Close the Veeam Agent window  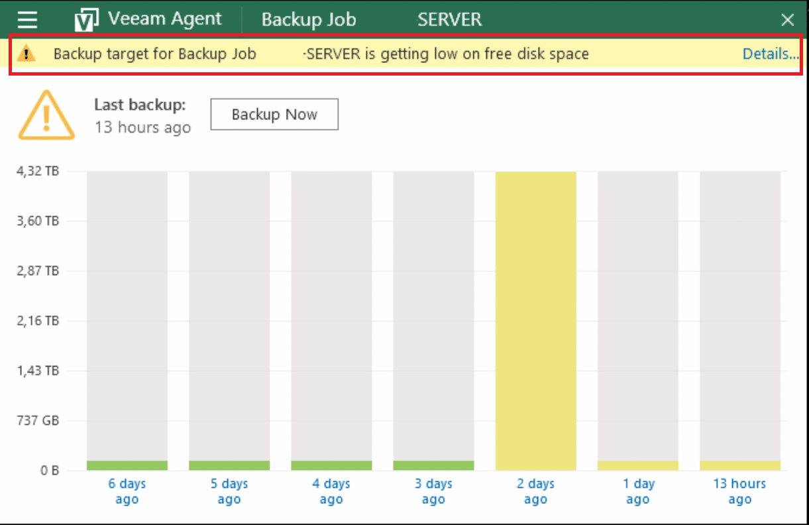(787, 20)
